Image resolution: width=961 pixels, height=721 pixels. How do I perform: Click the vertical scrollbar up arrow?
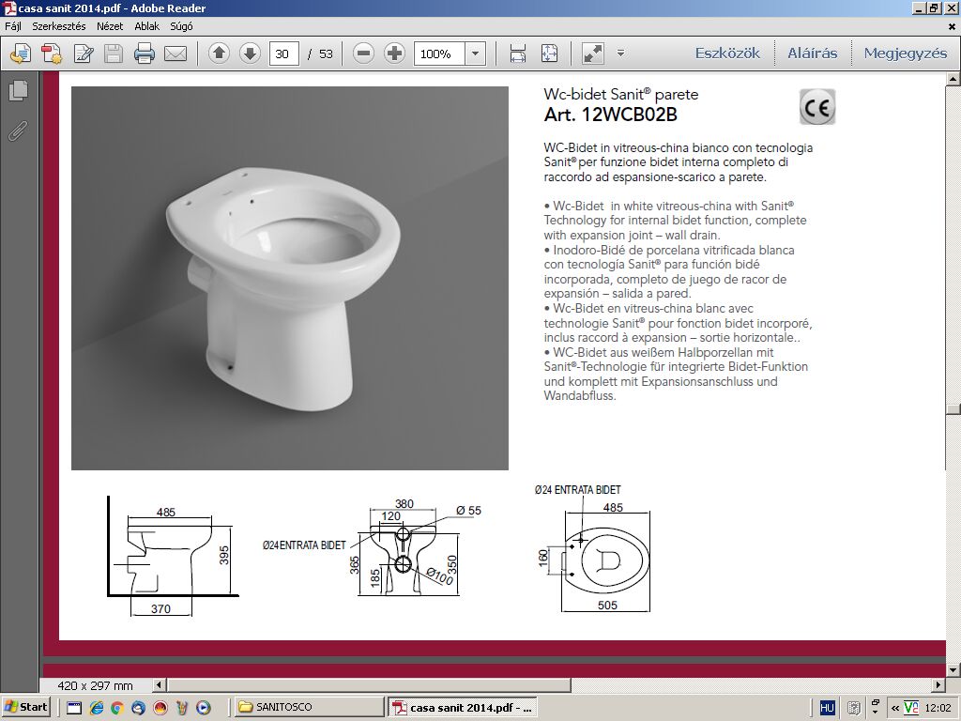tap(953, 79)
